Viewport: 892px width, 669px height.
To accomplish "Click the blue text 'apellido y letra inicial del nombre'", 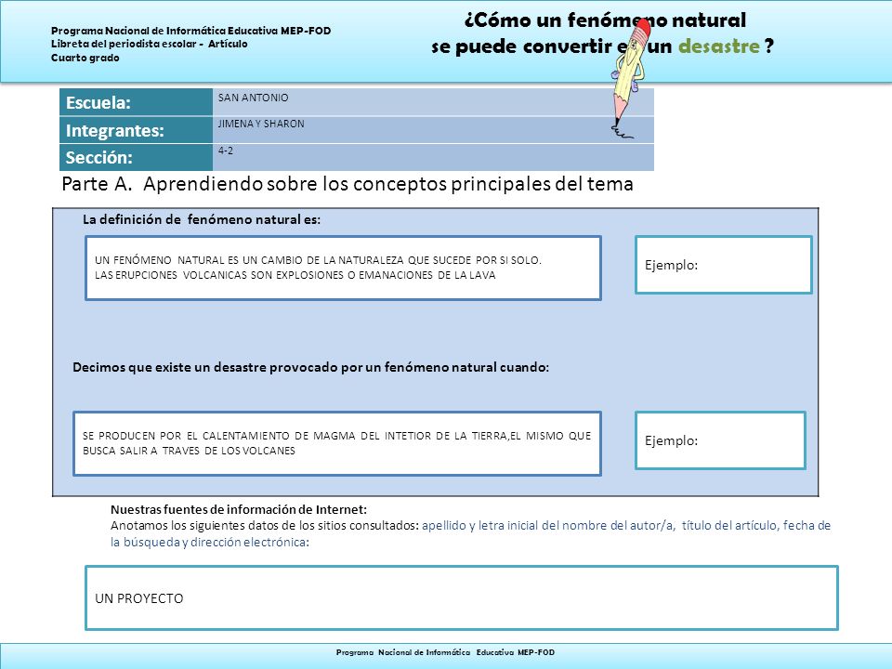I will 514,525.
